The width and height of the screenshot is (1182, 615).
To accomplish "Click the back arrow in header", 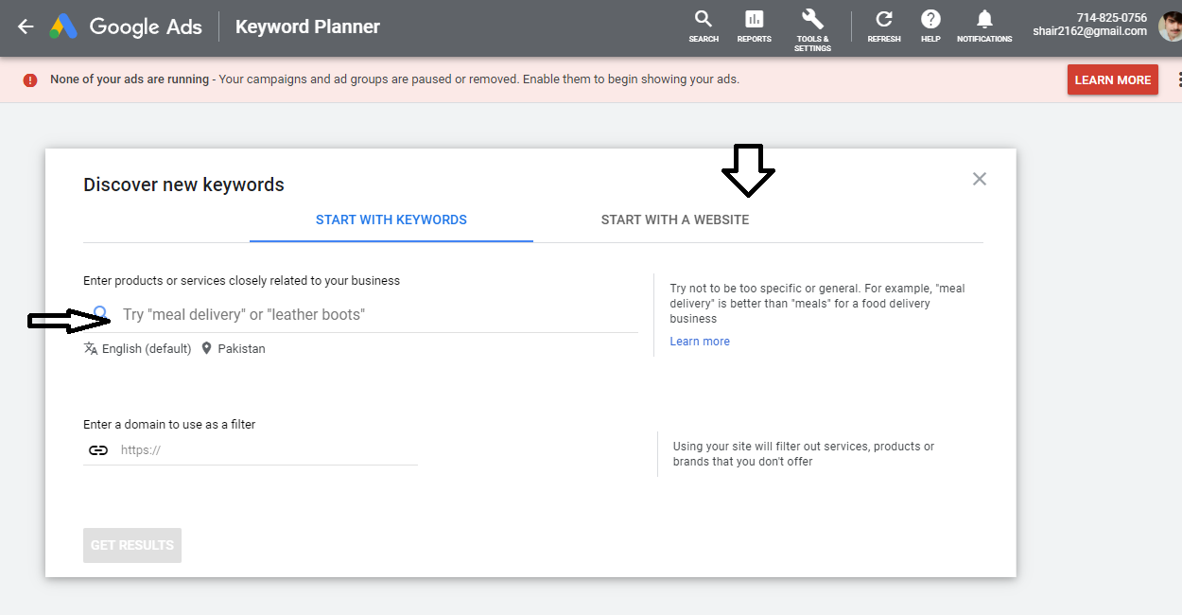I will coord(26,26).
